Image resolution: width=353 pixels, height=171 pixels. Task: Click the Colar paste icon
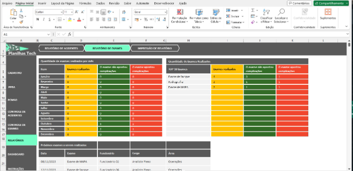click(13, 12)
